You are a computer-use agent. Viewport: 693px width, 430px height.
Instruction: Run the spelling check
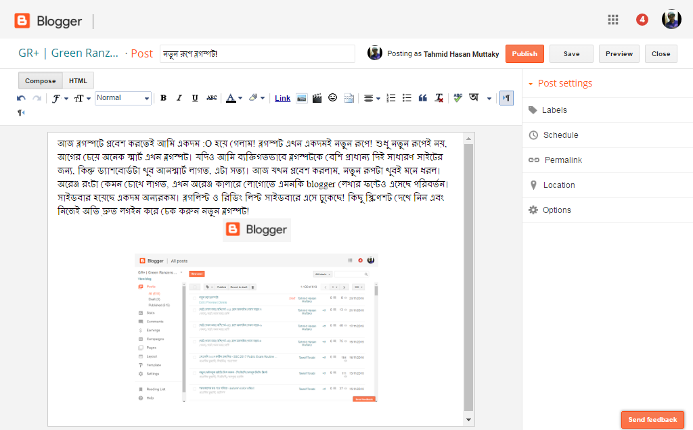pos(458,98)
